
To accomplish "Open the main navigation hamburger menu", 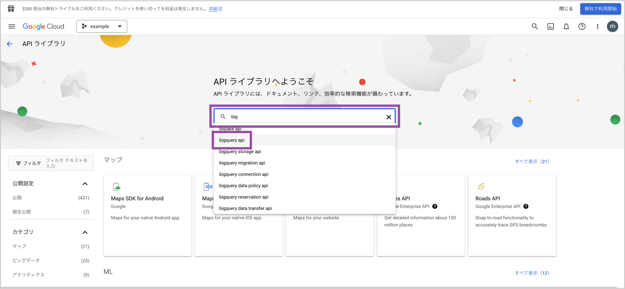I will [x=12, y=26].
